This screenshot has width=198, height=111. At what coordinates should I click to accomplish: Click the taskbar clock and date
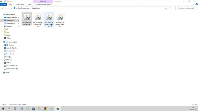click(x=193, y=109)
